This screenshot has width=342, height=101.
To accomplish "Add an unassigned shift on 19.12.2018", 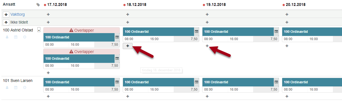I will 207,22.
